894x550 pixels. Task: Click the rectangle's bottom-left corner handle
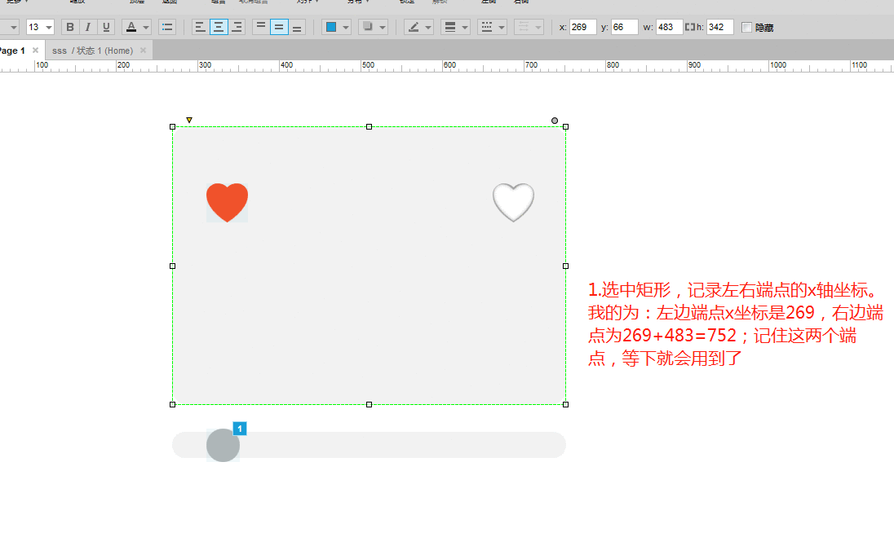click(x=172, y=404)
